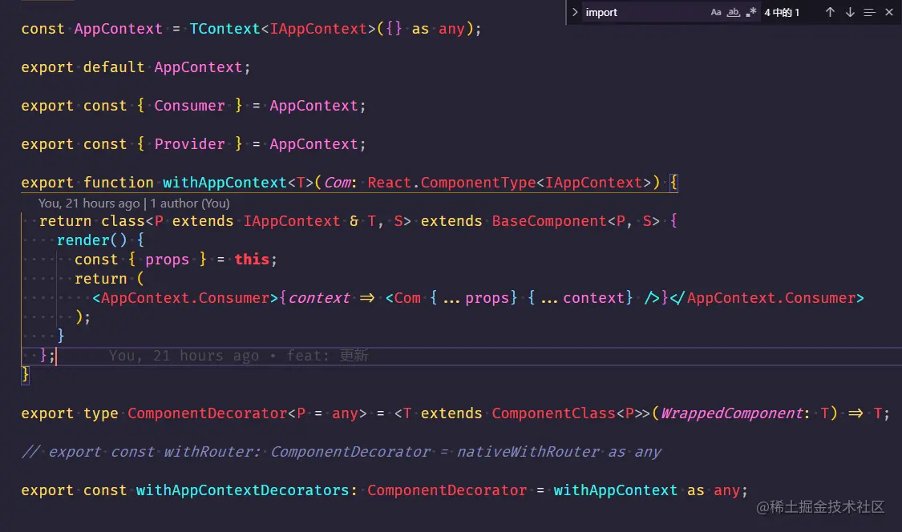This screenshot has height=532, width=902.
Task: Click "TContext" in the const AppContext line
Action: click(x=225, y=29)
